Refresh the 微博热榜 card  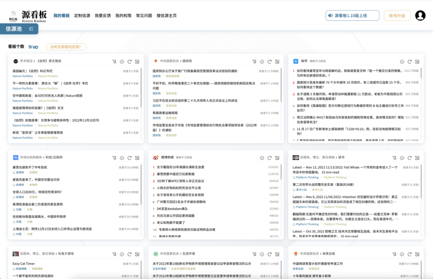(269, 158)
